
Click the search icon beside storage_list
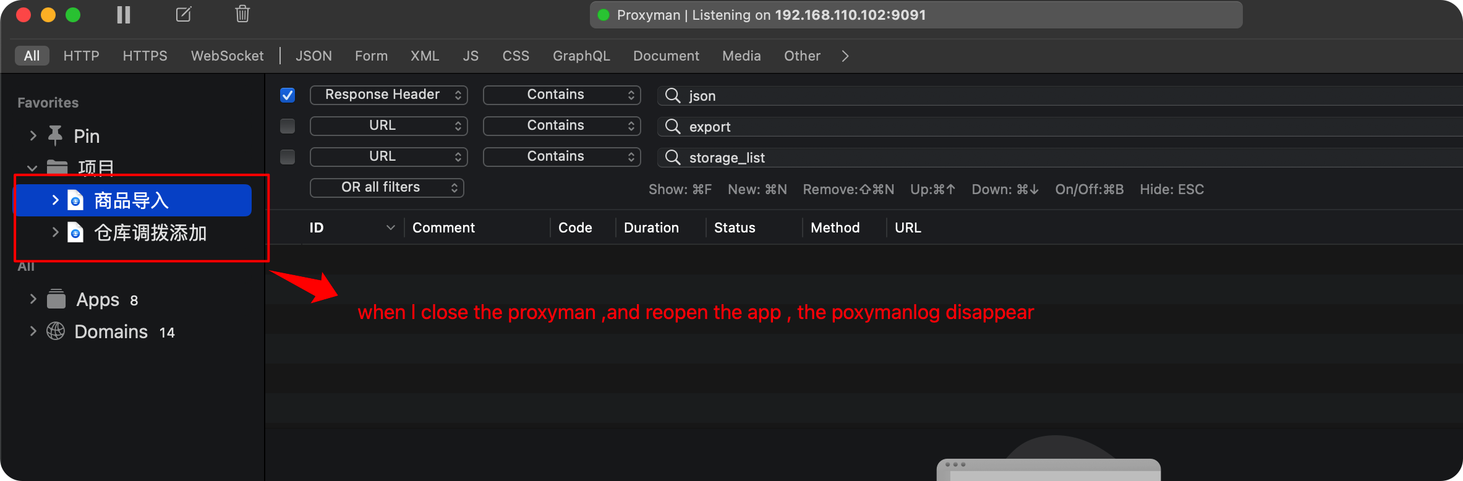click(672, 157)
